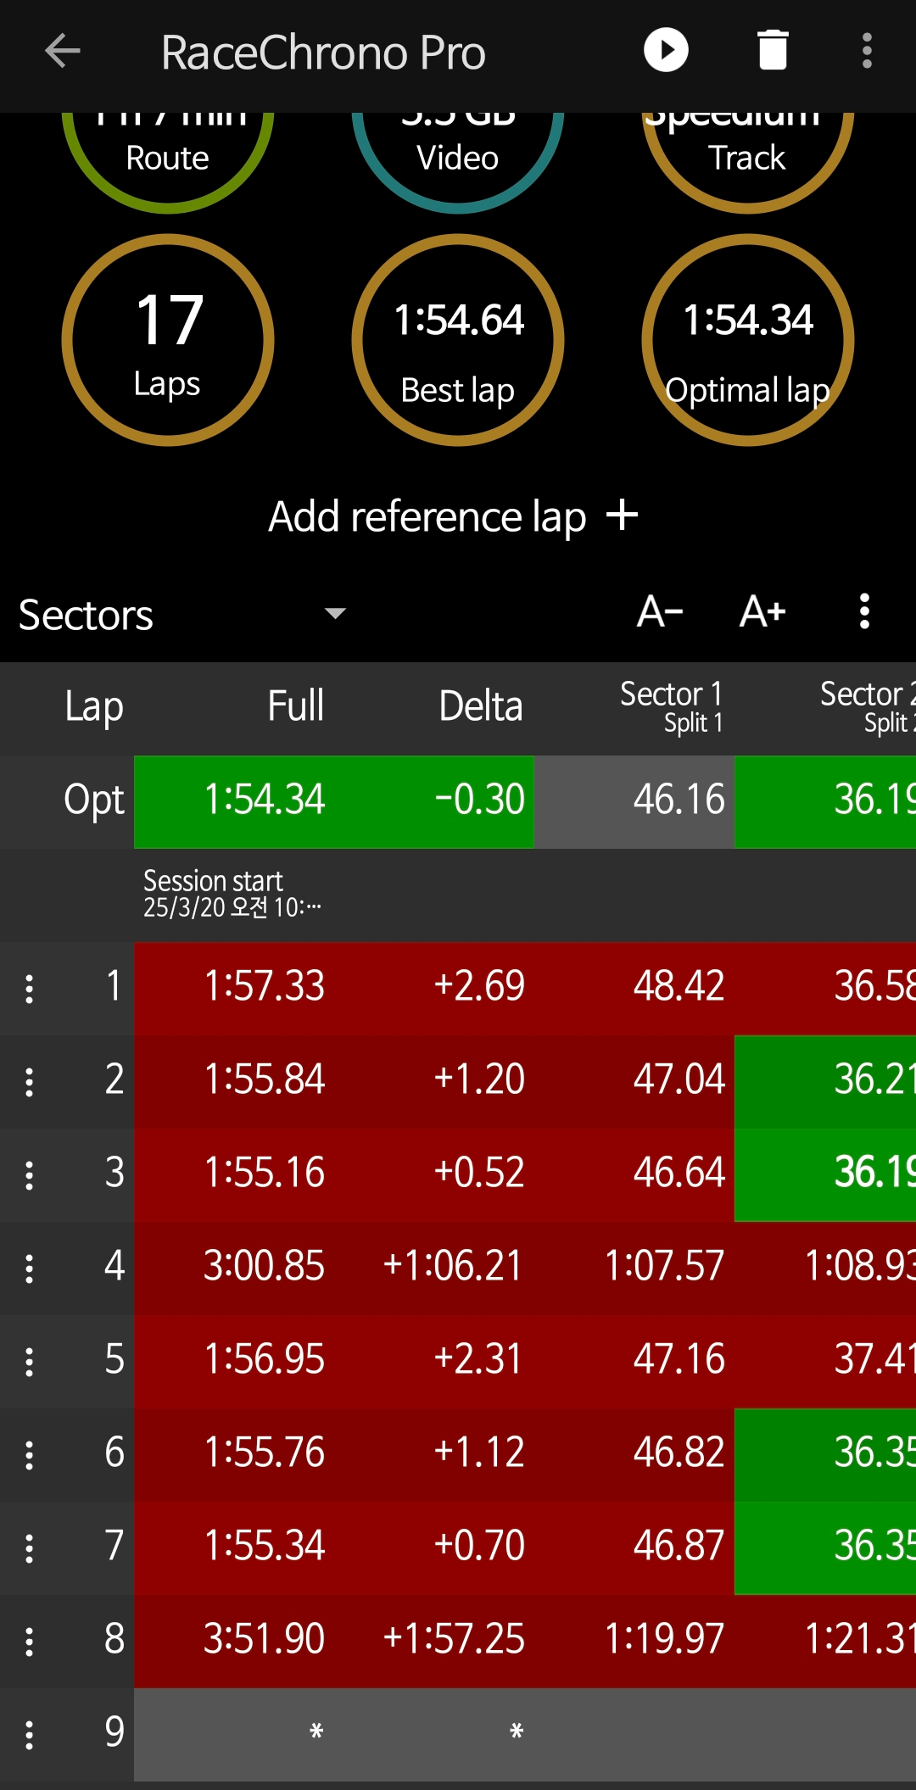The height and width of the screenshot is (1790, 916).
Task: Select delta +2.31 cell
Action: pos(434,1362)
